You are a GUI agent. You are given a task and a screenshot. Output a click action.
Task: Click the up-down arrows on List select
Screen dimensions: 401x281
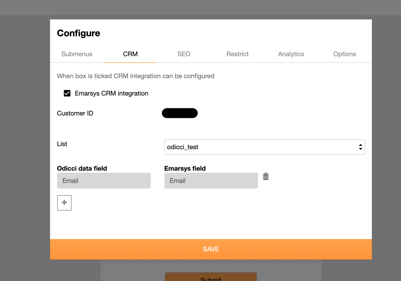click(x=360, y=147)
